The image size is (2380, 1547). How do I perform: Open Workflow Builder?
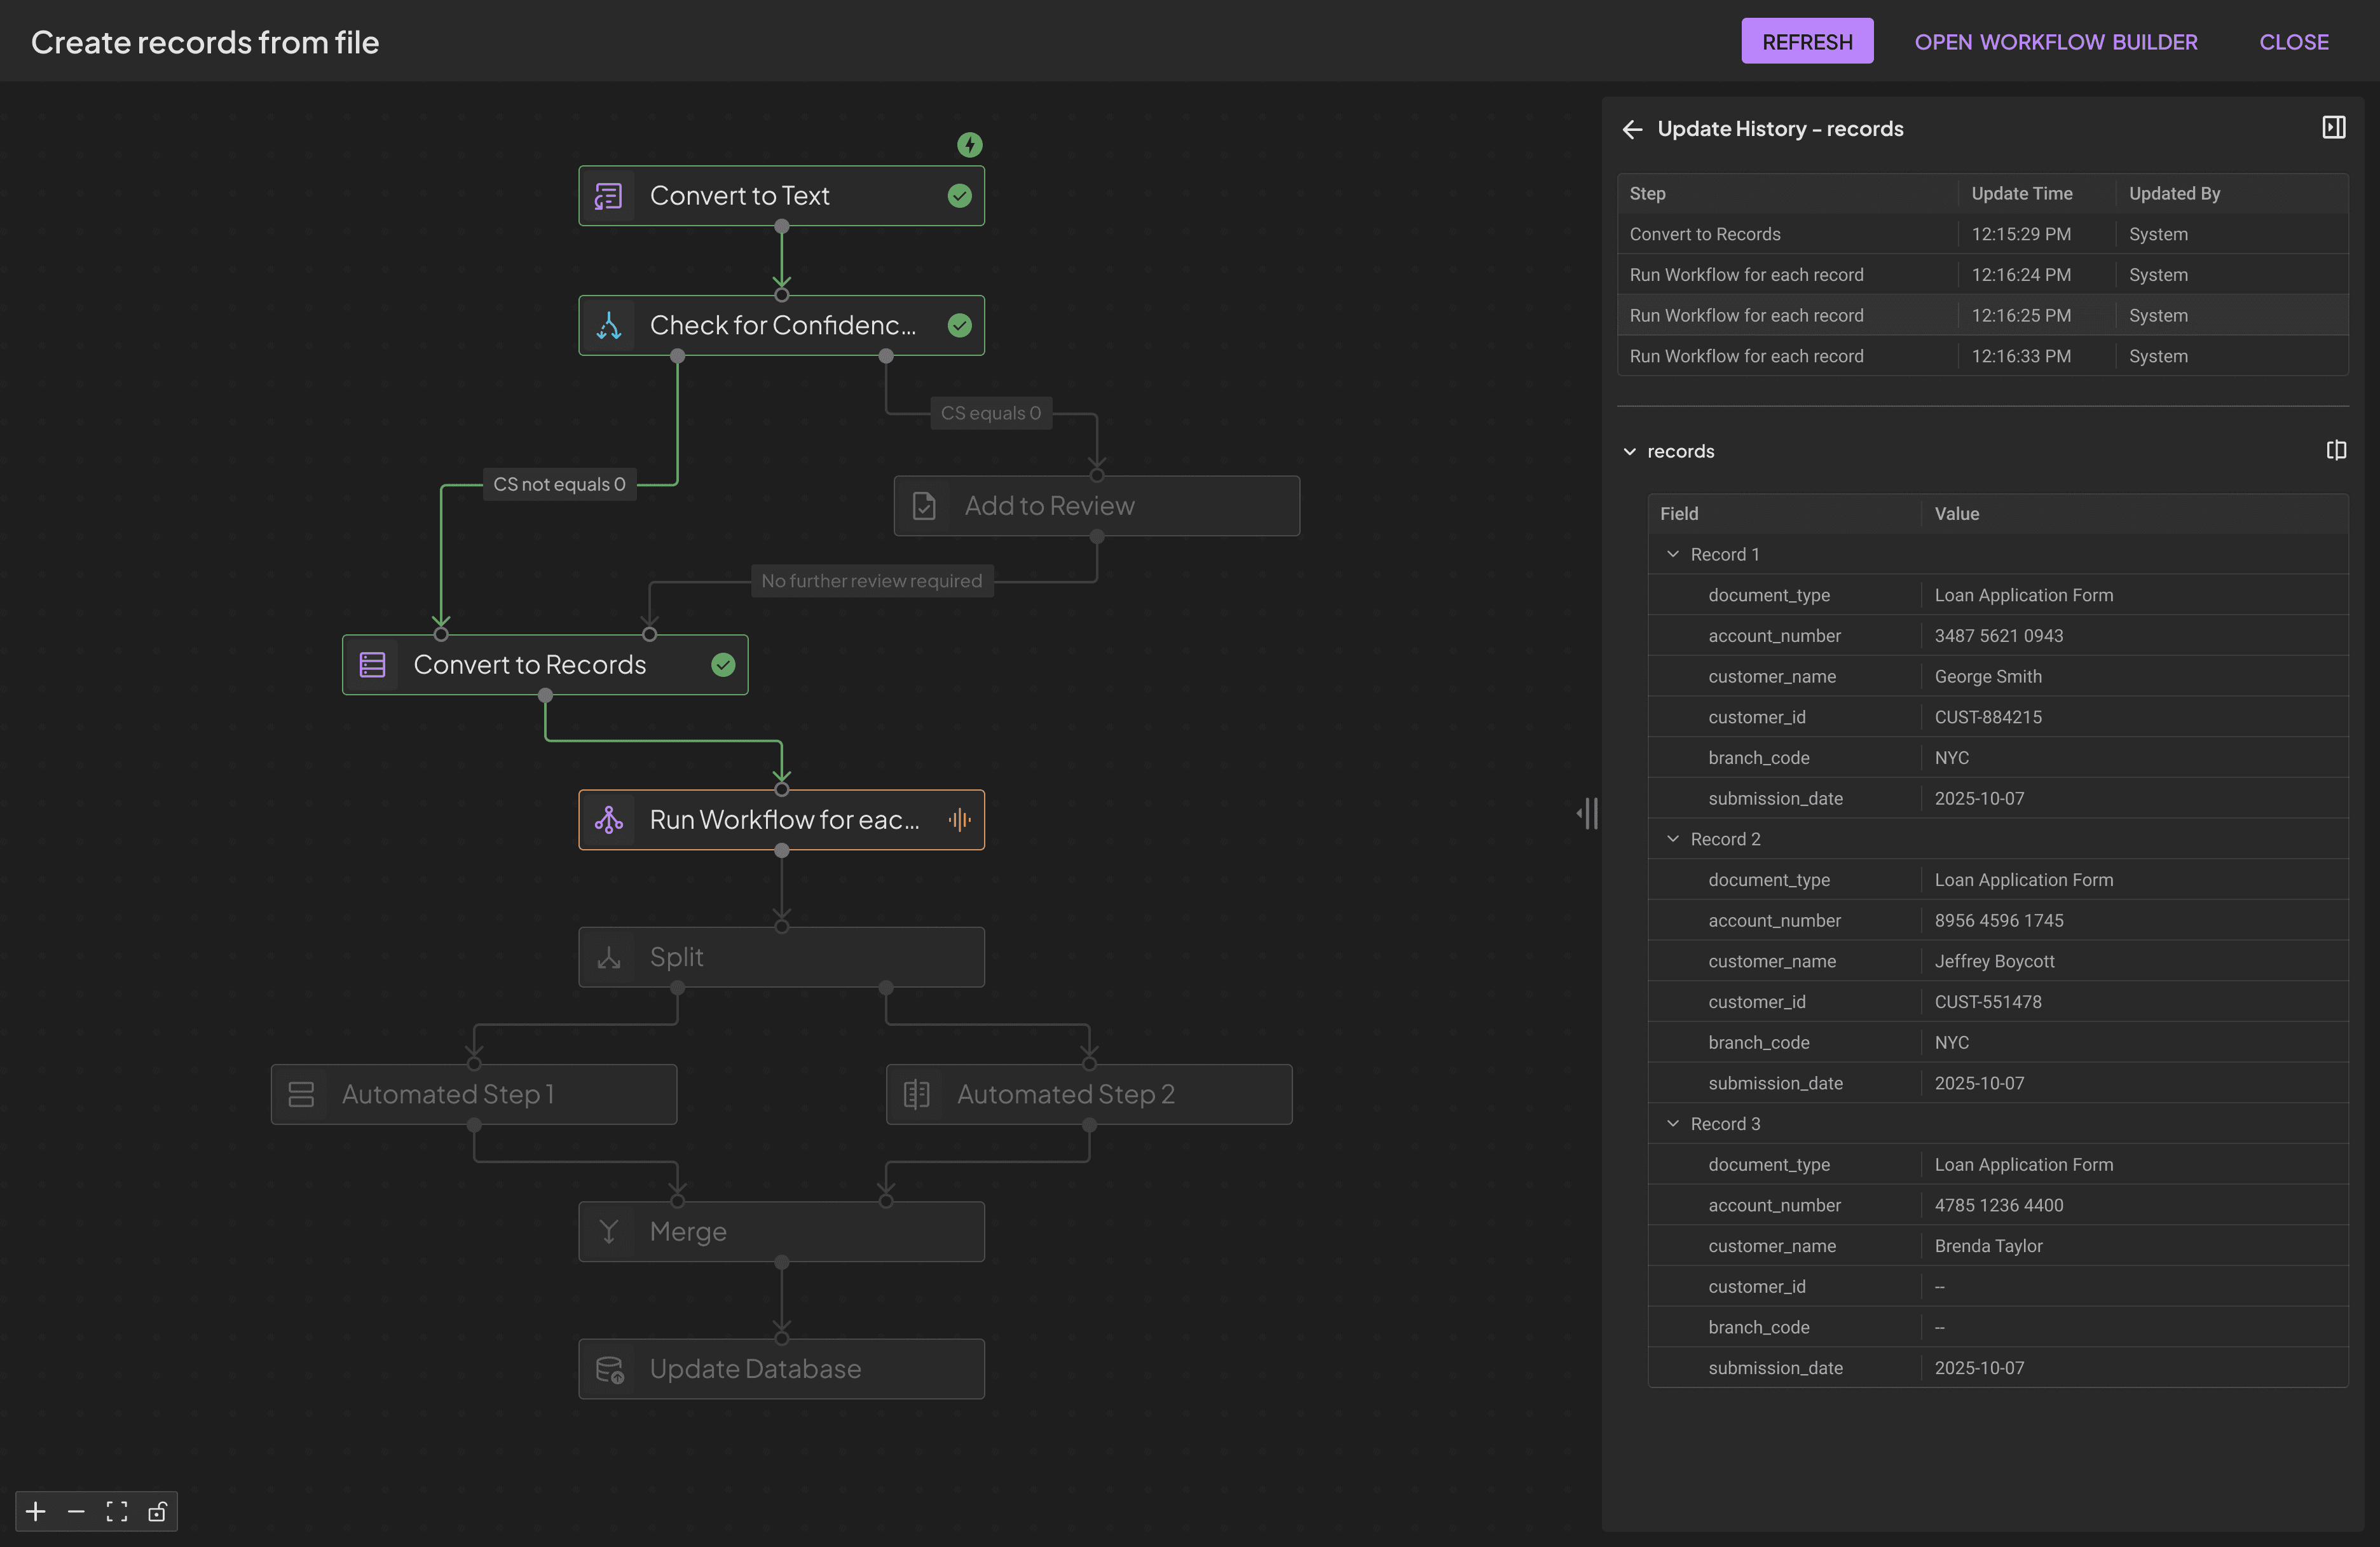2056,41
